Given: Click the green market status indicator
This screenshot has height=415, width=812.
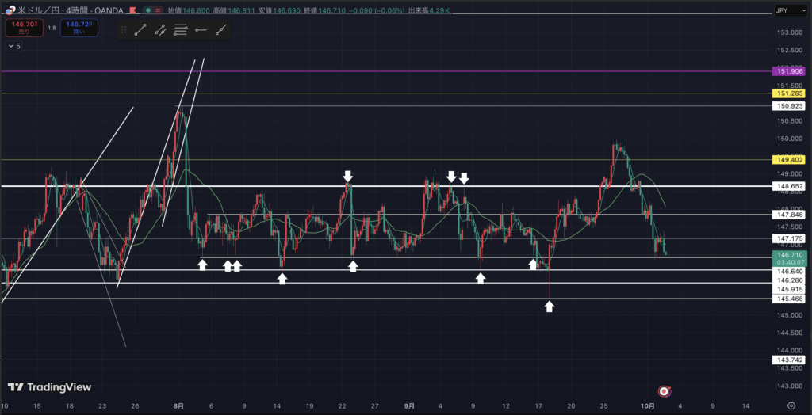Looking at the screenshot, I should tap(147, 11).
